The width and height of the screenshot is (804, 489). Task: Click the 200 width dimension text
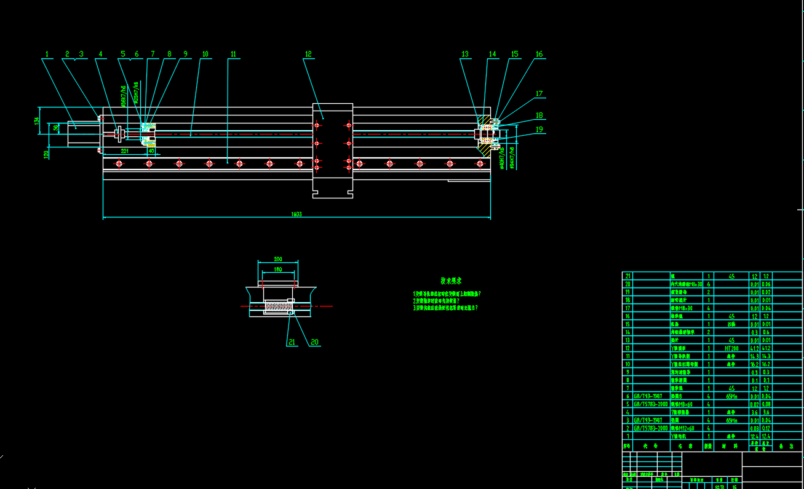(x=277, y=260)
